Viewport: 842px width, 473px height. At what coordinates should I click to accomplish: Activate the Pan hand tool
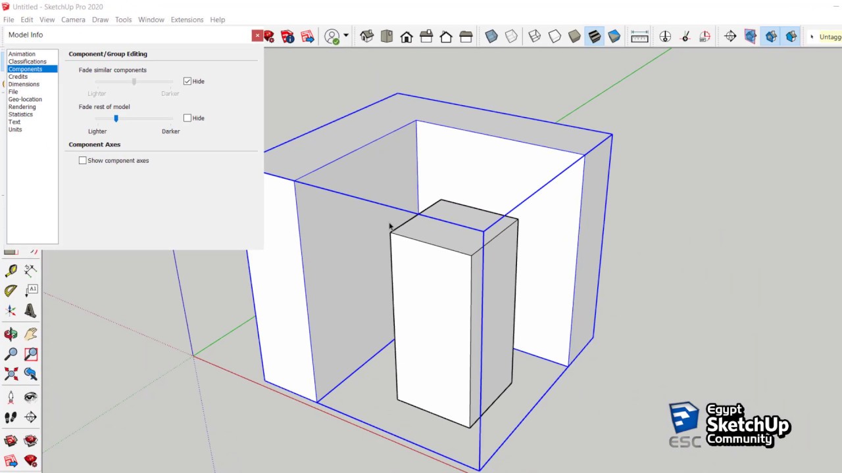pyautogui.click(x=31, y=334)
